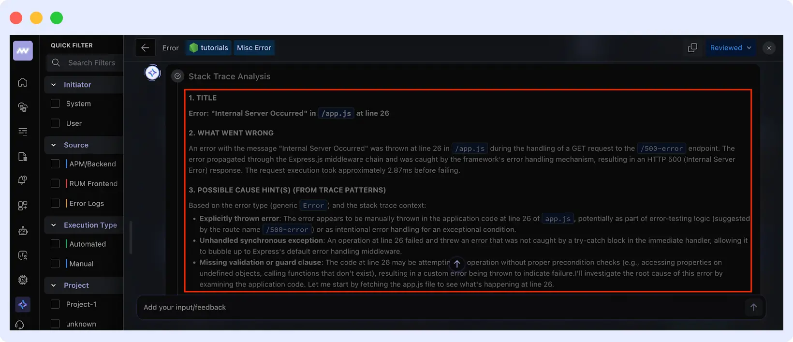Select the tutorials tag in the header
793x342 pixels.
click(x=208, y=48)
